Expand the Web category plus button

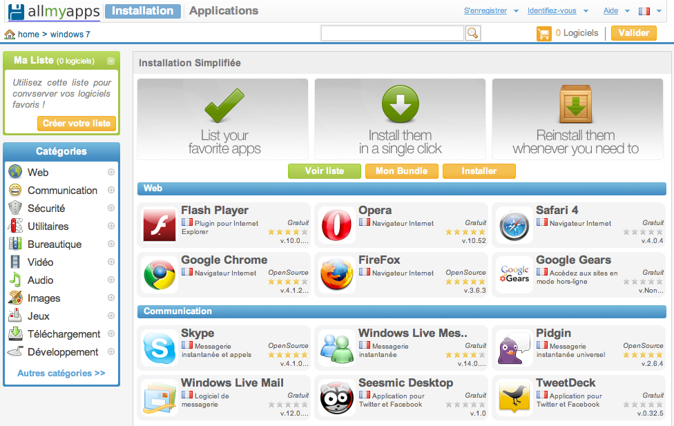coord(111,172)
